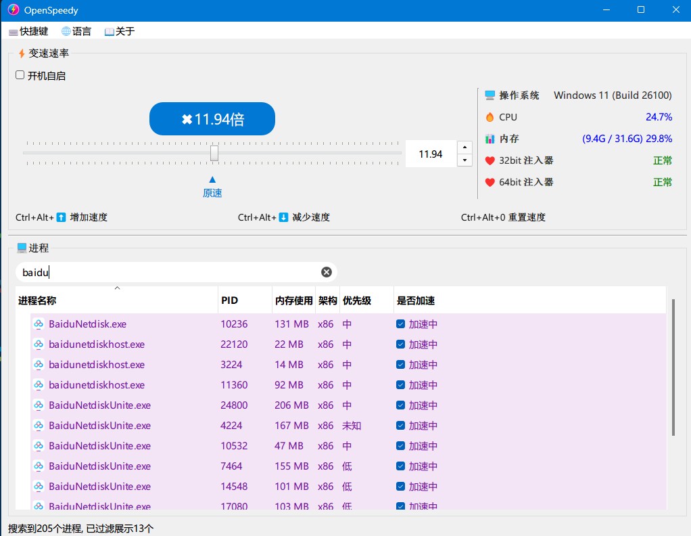Image resolution: width=691 pixels, height=536 pixels.
Task: Click the red heart icon beside 64bit 注入器
Action: tap(490, 182)
